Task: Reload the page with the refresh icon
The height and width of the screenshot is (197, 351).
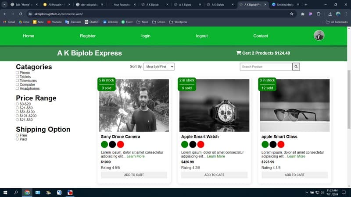Action: pyautogui.click(x=21, y=14)
